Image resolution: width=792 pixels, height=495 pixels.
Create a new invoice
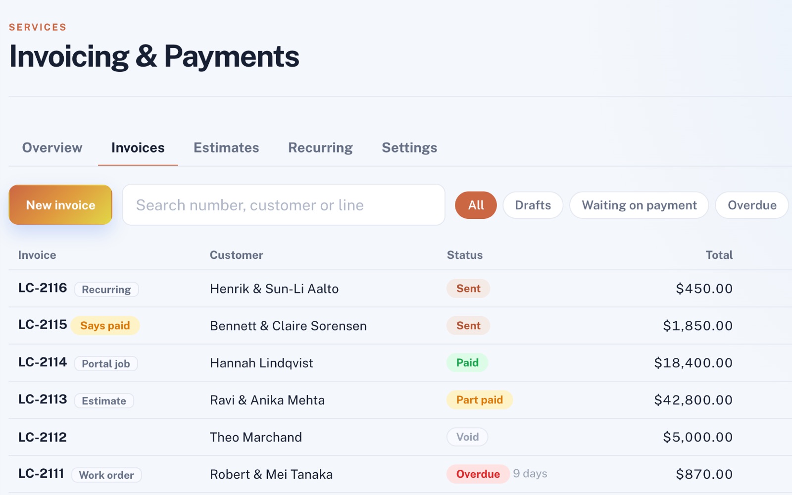click(x=60, y=205)
